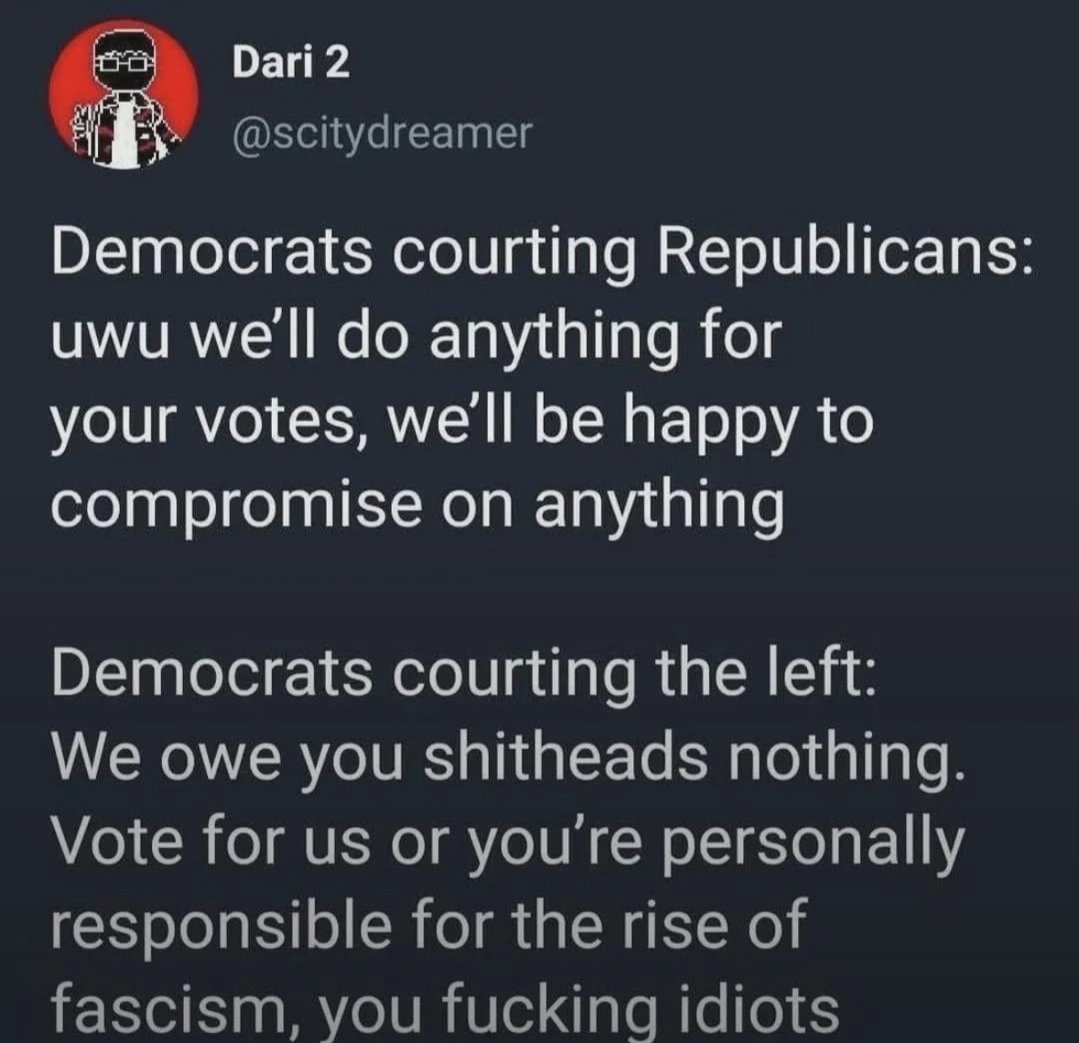Open Dari 2's red profile avatar
1079x1043 pixels.
(x=123, y=95)
